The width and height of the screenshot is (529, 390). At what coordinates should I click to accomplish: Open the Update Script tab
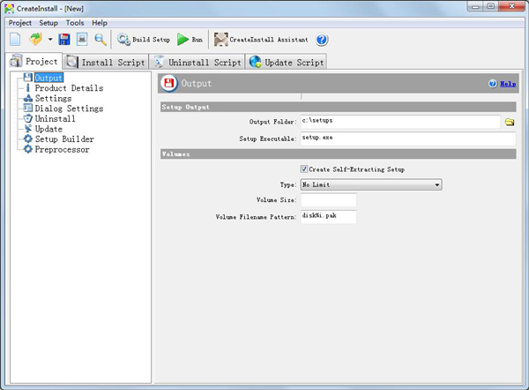(287, 63)
